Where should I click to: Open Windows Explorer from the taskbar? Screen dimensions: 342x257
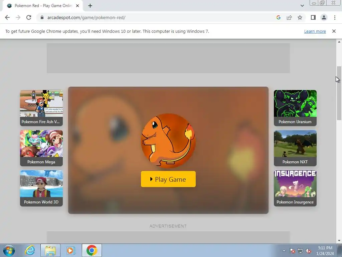pyautogui.click(x=50, y=250)
